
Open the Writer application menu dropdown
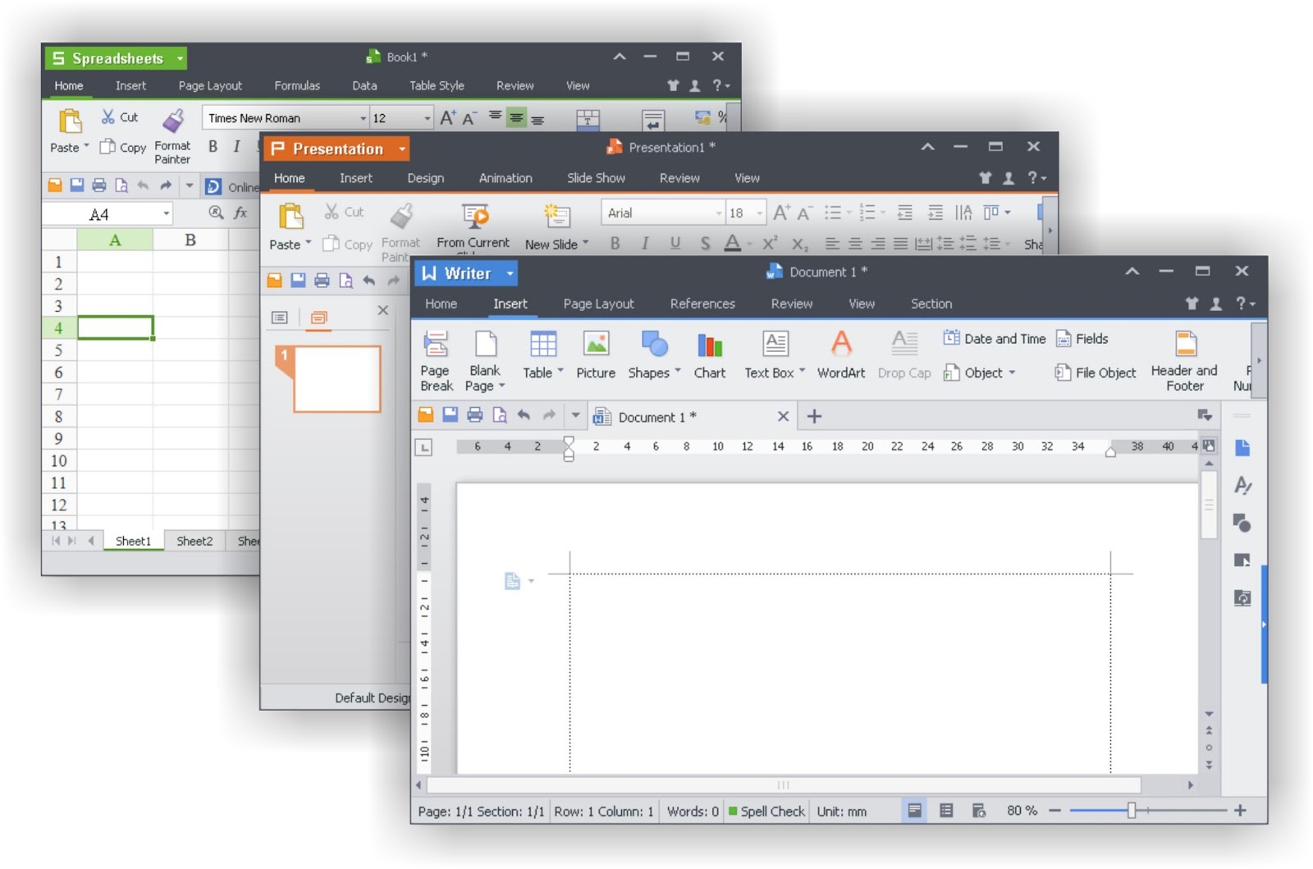pos(510,273)
